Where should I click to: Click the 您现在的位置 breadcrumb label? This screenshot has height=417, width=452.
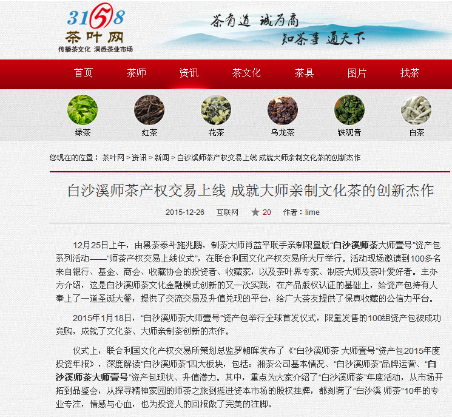pyautogui.click(x=74, y=158)
